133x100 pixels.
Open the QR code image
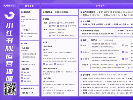[10, 89]
